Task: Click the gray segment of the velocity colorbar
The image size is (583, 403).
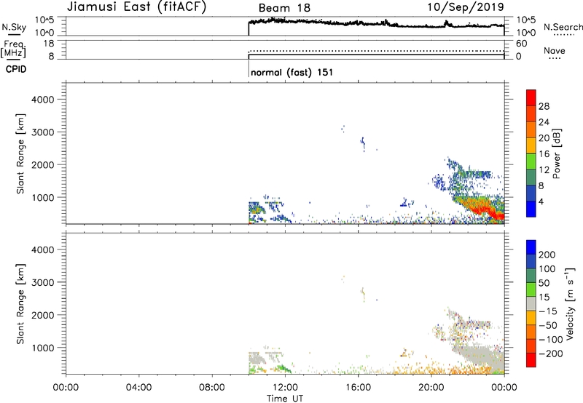Action: [531, 303]
